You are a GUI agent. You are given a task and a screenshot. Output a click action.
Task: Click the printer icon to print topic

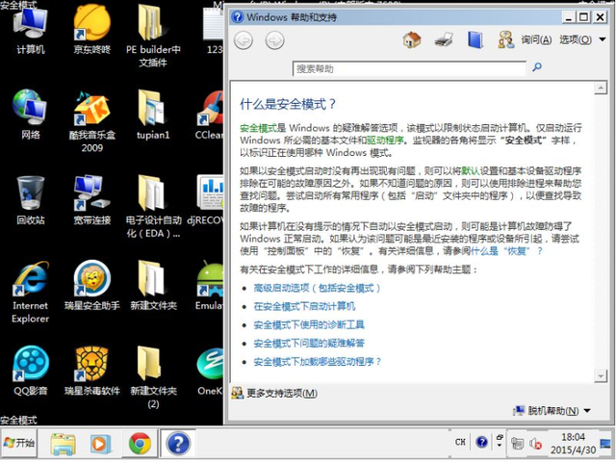[x=444, y=40]
